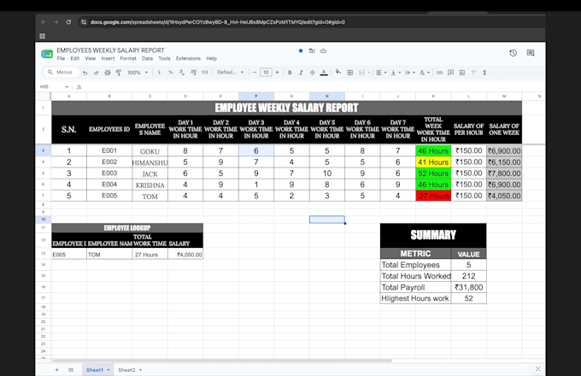Add a new sheet with plus button
Image resolution: width=581 pixels, height=376 pixels.
[x=56, y=370]
